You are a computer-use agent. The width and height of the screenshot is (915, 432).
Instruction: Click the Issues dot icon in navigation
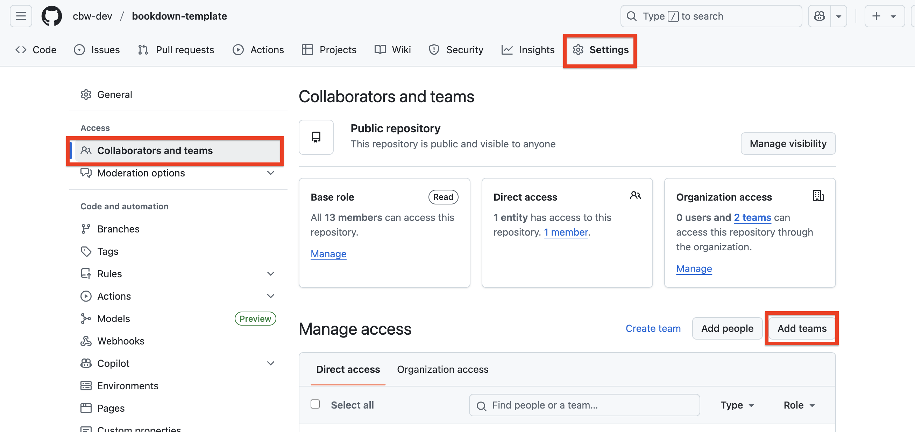pyautogui.click(x=79, y=49)
